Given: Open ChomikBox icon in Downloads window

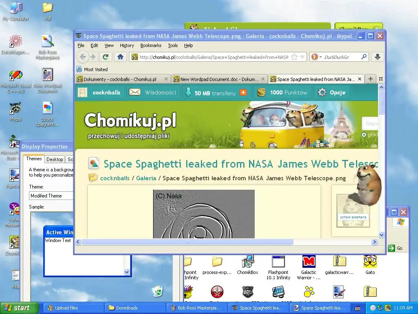Looking at the screenshot, I should [x=248, y=265].
